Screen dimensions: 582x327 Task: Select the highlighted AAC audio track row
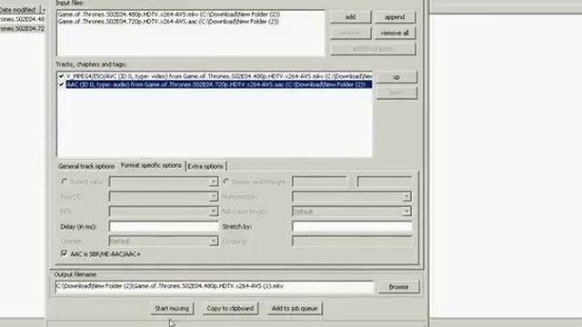pyautogui.click(x=219, y=84)
